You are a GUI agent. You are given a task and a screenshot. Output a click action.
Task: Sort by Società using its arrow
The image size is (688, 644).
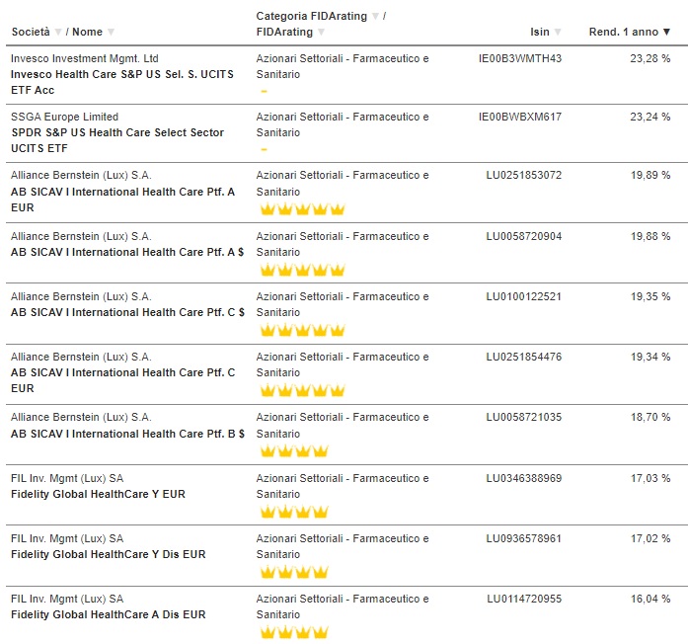(x=58, y=32)
